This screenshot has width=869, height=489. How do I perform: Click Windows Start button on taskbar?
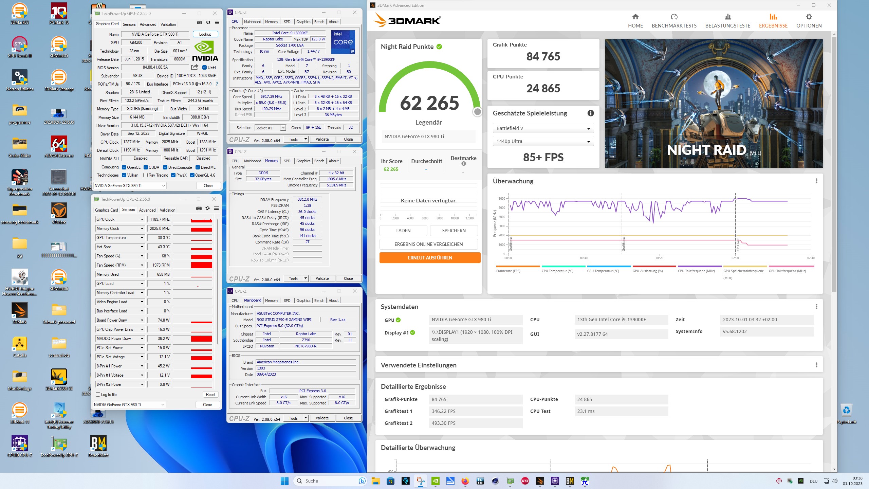(x=284, y=481)
